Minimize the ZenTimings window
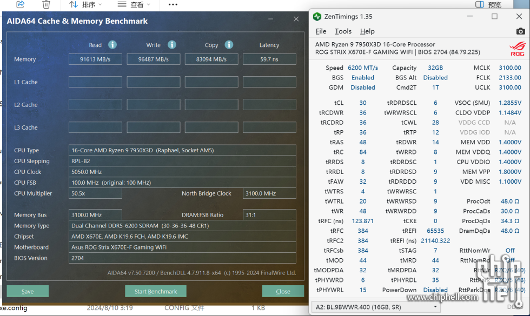 (470, 16)
